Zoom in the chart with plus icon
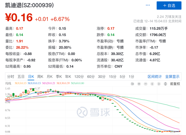 [139, 84]
